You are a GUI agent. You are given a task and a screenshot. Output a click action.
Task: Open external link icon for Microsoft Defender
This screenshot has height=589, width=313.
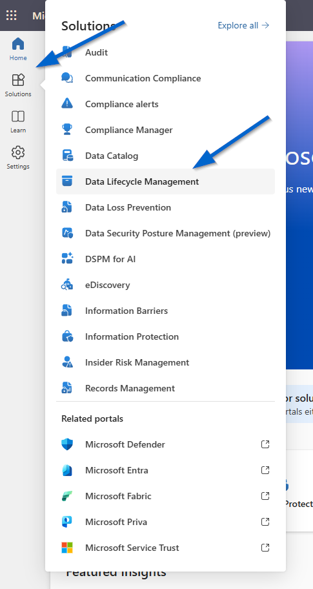pyautogui.click(x=265, y=444)
